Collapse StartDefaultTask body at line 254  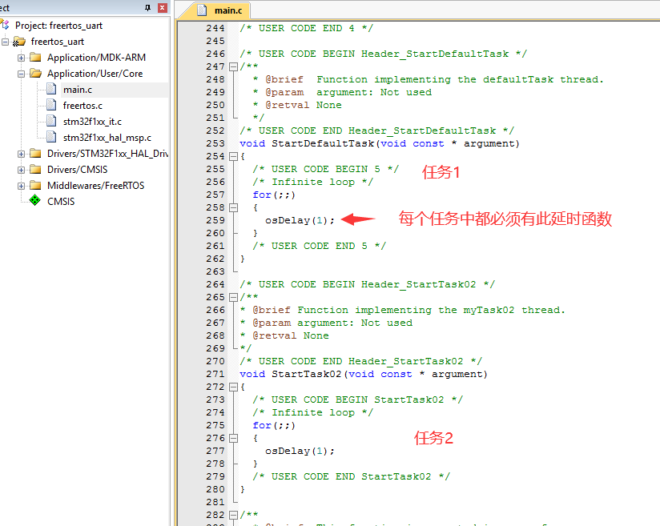pos(233,157)
